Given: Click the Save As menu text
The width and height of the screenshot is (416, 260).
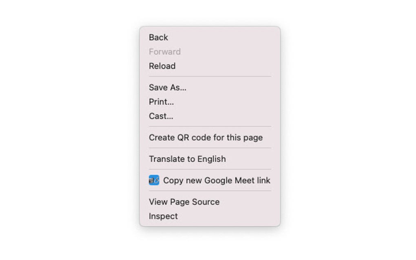Looking at the screenshot, I should coord(168,87).
